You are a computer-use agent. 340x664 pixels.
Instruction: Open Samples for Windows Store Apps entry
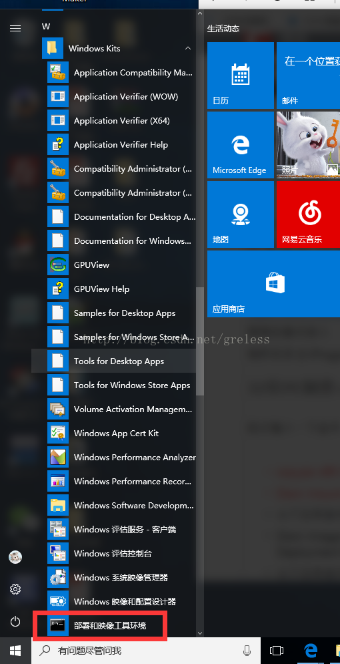coord(113,337)
